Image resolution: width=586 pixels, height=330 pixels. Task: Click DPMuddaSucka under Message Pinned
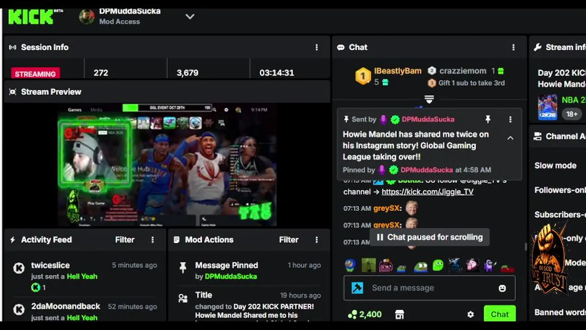(231, 276)
